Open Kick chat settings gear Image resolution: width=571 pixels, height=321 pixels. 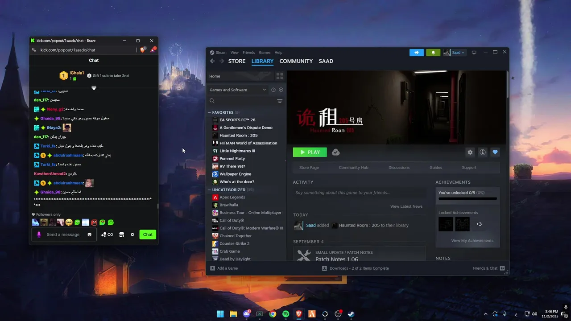coord(132,235)
